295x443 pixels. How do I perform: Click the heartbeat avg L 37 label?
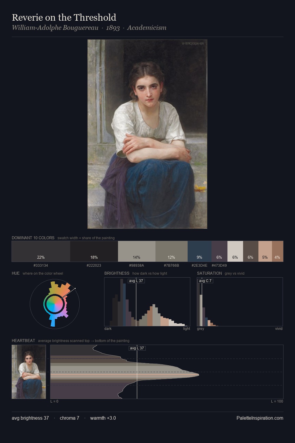(137, 348)
